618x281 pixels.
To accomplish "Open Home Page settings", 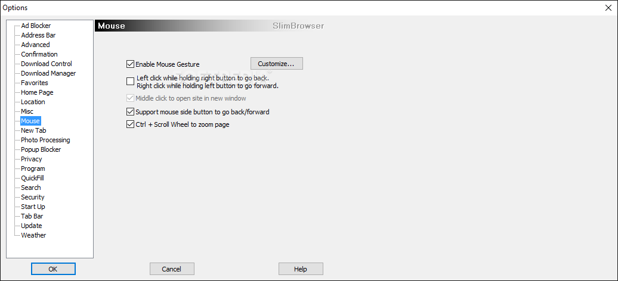I will tap(37, 92).
